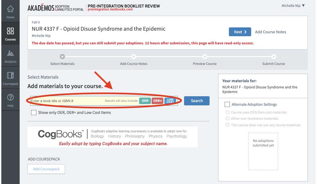Select Other non-bookstore materials option
The width and height of the screenshot is (317, 184).
(x=228, y=118)
